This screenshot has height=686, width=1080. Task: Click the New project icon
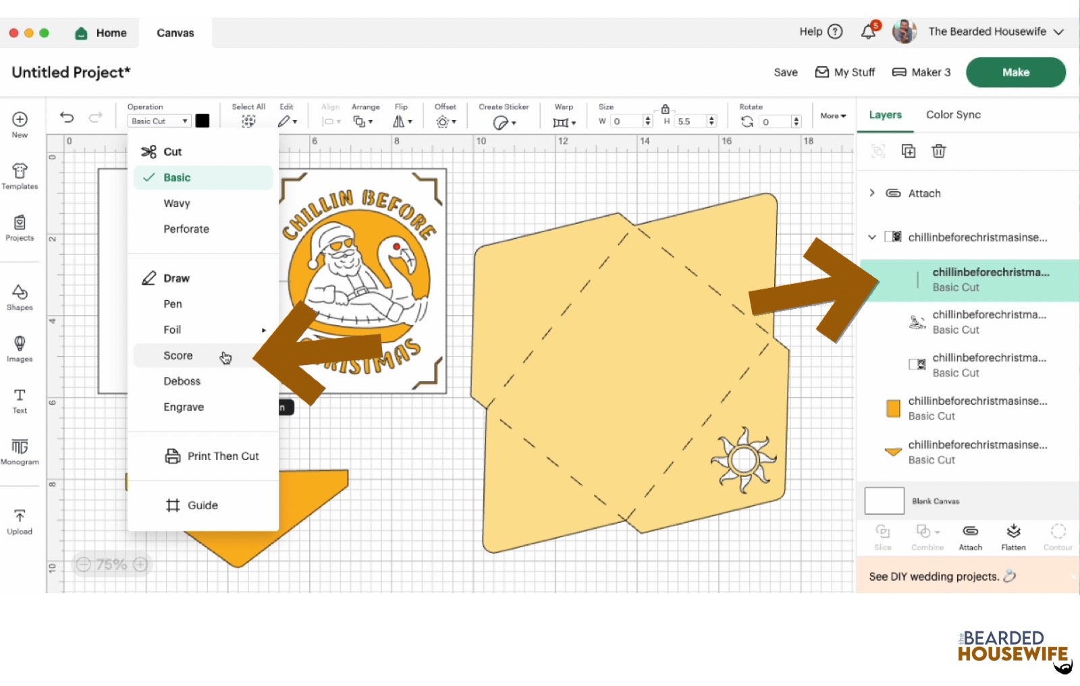pyautogui.click(x=20, y=119)
